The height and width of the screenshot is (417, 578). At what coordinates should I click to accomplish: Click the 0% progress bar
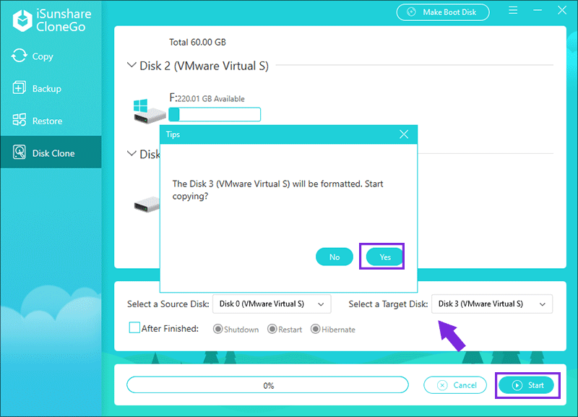[268, 385]
